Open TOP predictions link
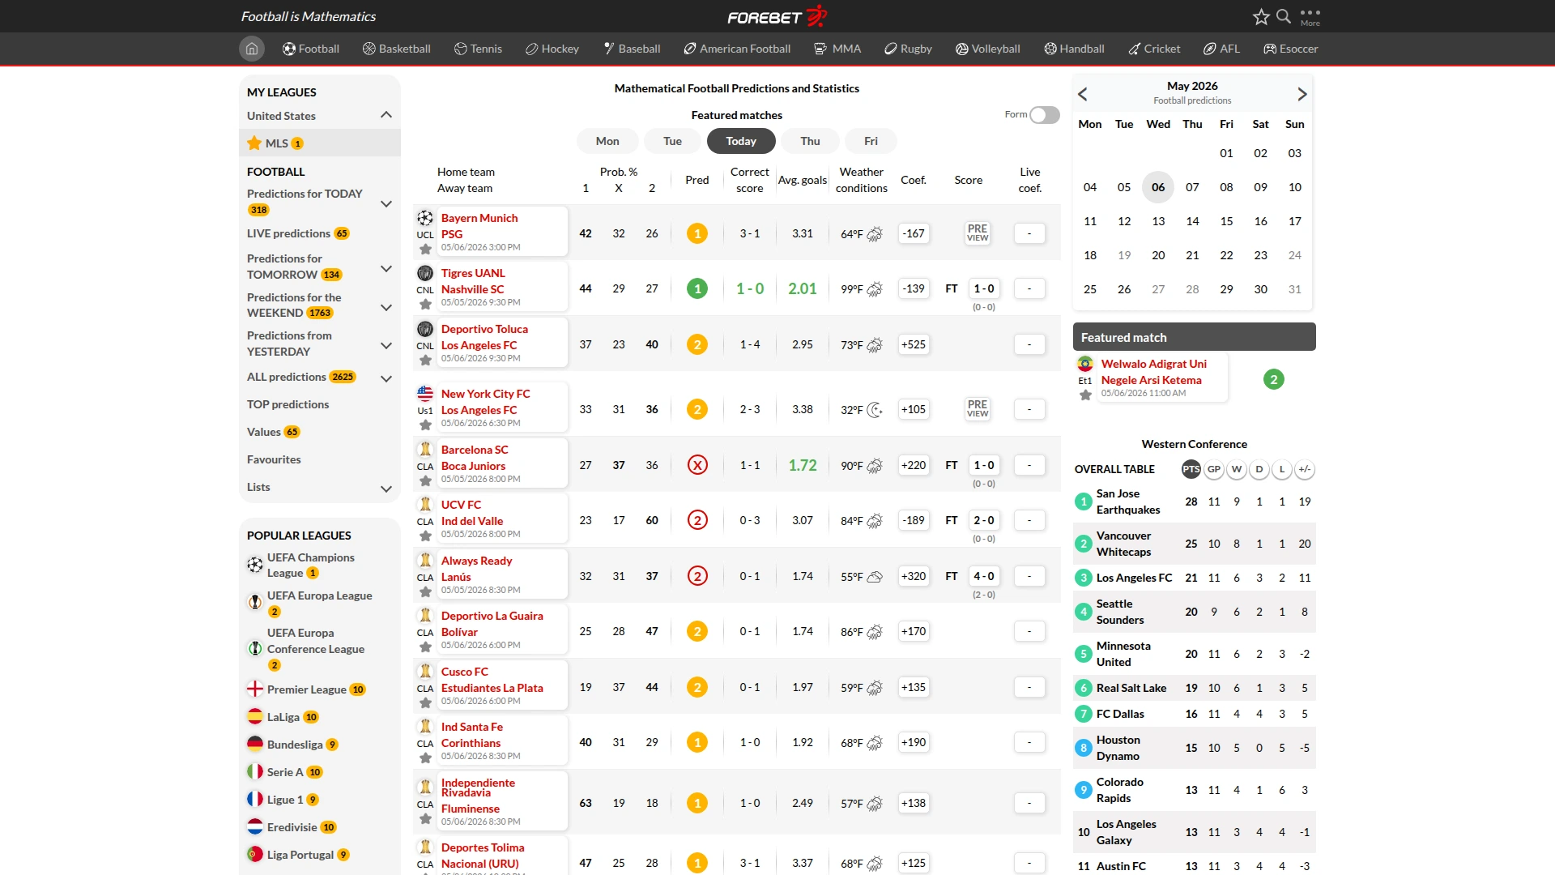This screenshot has height=875, width=1555. click(x=288, y=404)
